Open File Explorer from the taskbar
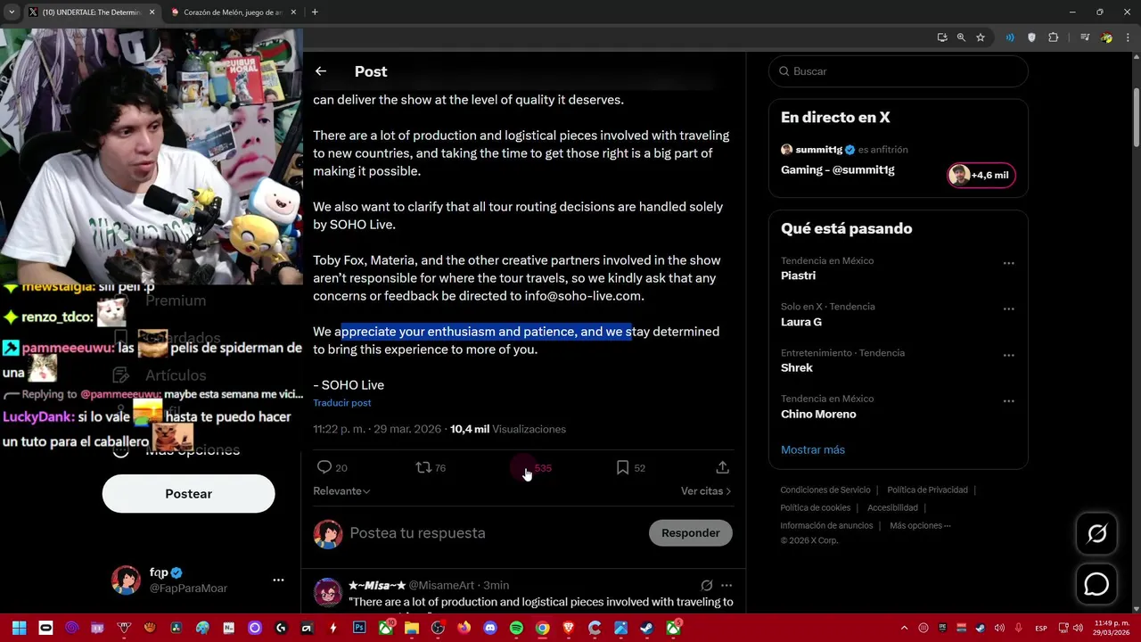Screen dimensions: 1141x642 (411, 628)
